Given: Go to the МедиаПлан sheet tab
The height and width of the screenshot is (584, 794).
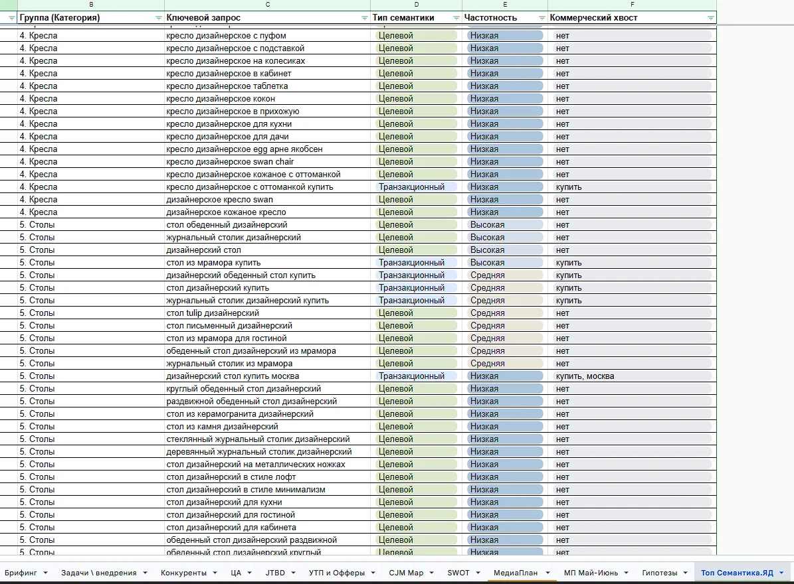Looking at the screenshot, I should [x=516, y=573].
